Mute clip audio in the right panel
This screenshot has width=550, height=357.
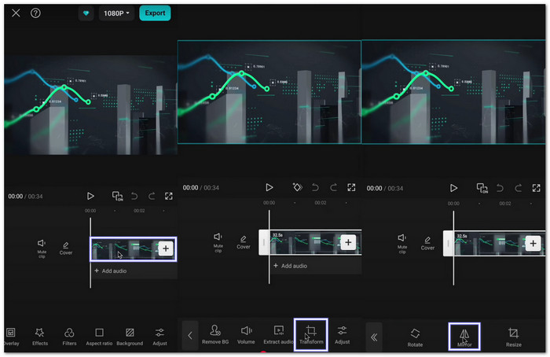[402, 243]
